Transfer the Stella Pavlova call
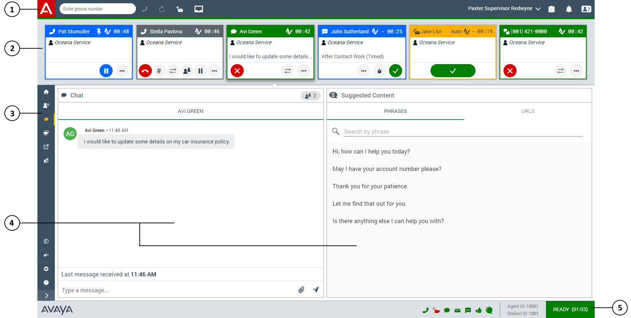The width and height of the screenshot is (631, 318). pyautogui.click(x=173, y=71)
